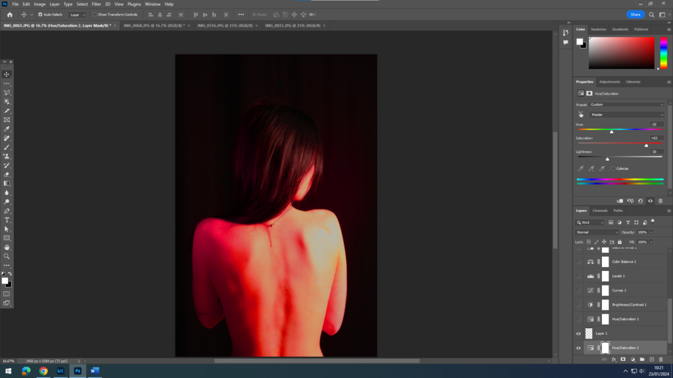Show the Color Balance 1 layer

pos(578,261)
